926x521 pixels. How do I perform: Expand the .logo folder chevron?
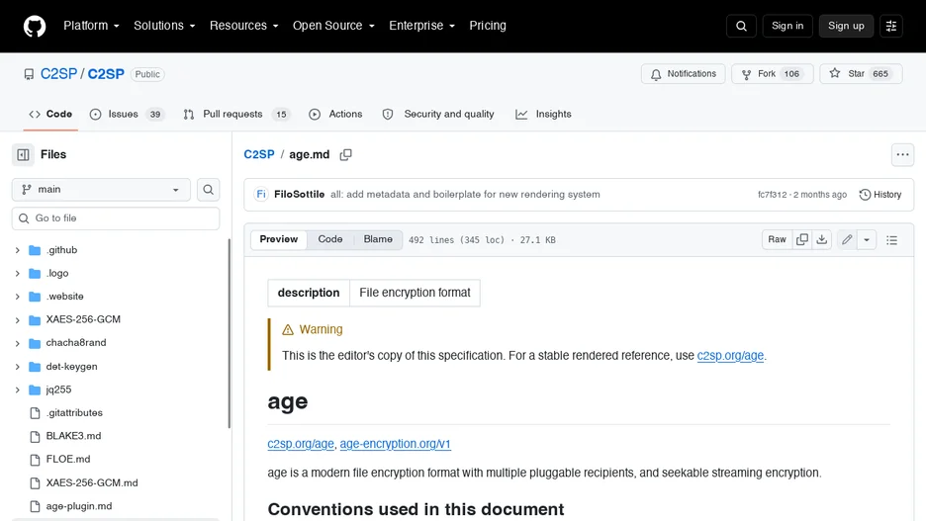pos(17,273)
